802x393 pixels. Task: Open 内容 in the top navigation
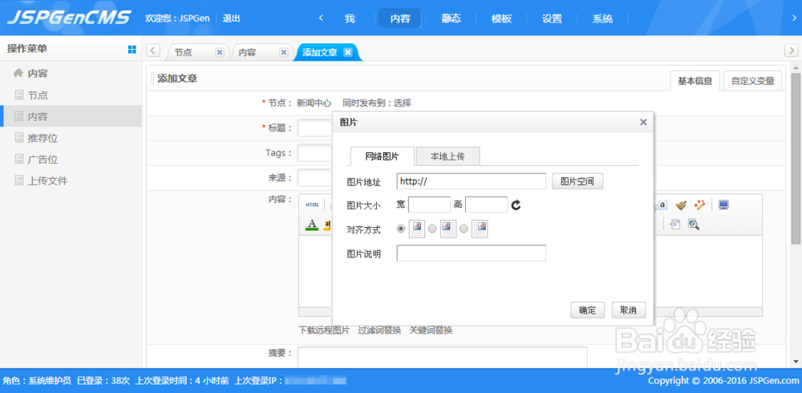pos(400,18)
